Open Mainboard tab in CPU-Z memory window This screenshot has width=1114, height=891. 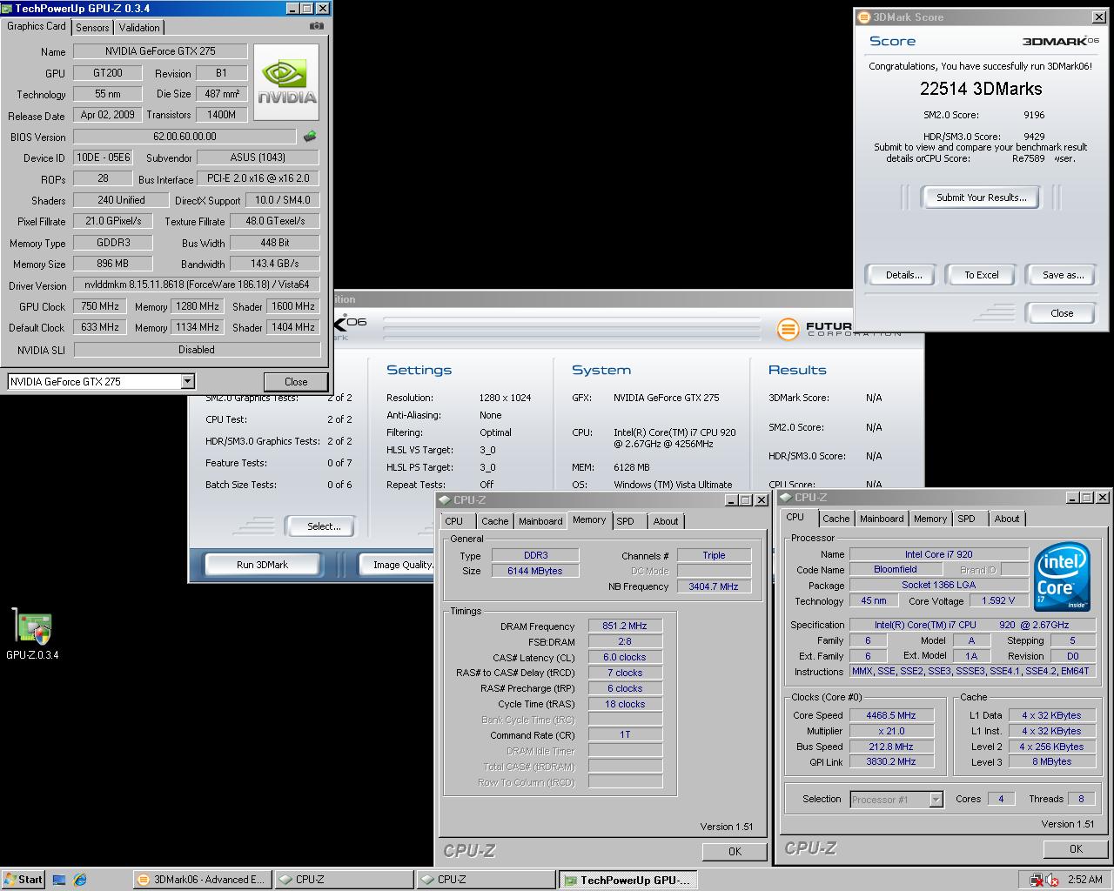click(540, 521)
